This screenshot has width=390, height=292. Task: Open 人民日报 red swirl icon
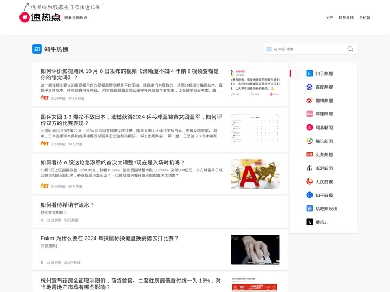(x=309, y=182)
